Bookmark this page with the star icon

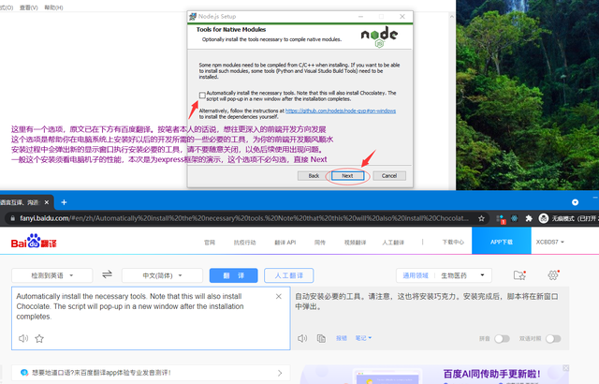481,218
